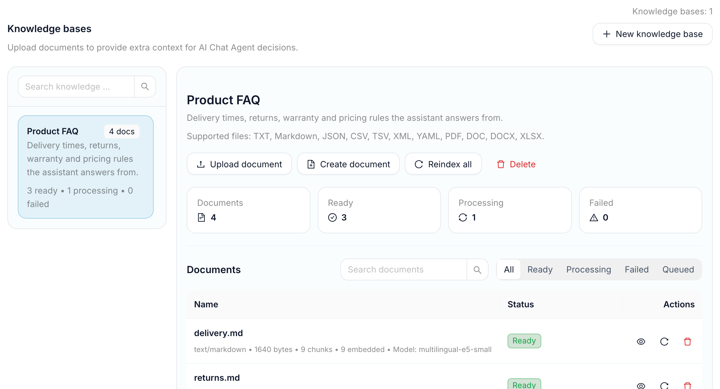Screen dimensions: 720x389
Task: Delete the Product FAQ knowledge base
Action: click(x=516, y=164)
